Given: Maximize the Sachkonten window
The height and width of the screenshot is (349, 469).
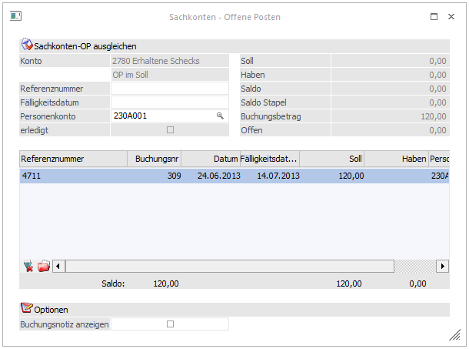Looking at the screenshot, I should (x=434, y=16).
